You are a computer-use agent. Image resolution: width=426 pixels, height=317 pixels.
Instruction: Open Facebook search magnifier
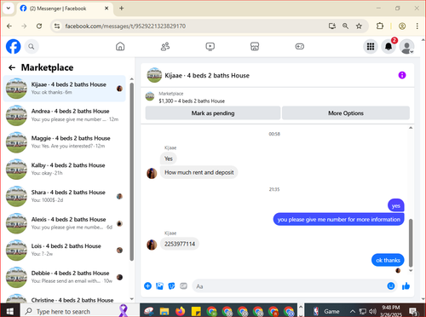coord(32,47)
